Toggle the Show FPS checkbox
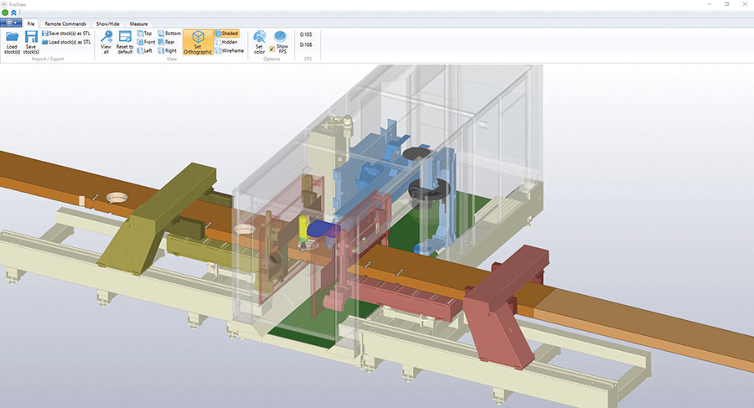The height and width of the screenshot is (408, 754). coord(272,49)
